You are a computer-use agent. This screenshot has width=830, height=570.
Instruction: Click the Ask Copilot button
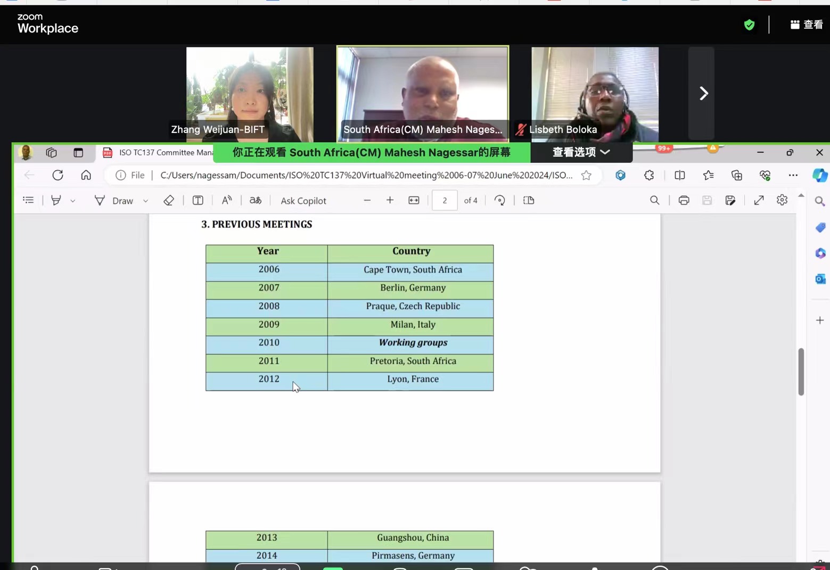pyautogui.click(x=303, y=201)
